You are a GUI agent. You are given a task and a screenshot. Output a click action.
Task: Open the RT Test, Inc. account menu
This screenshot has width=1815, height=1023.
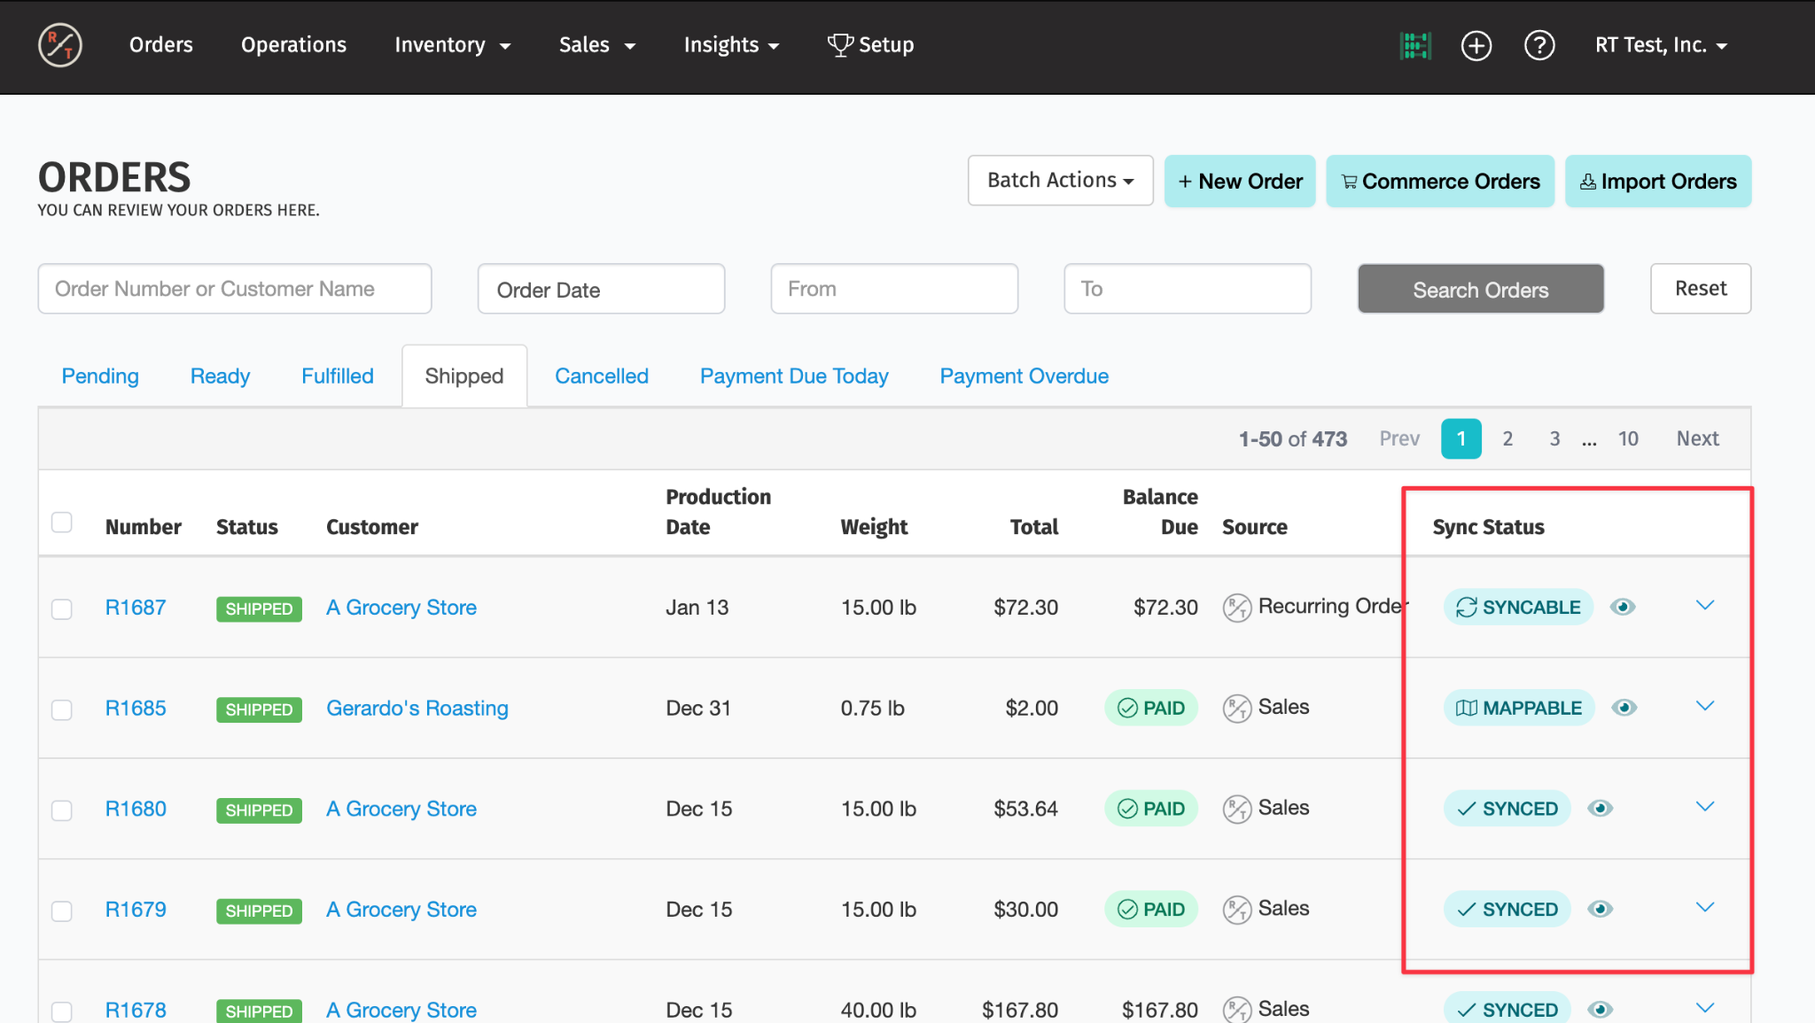point(1661,45)
